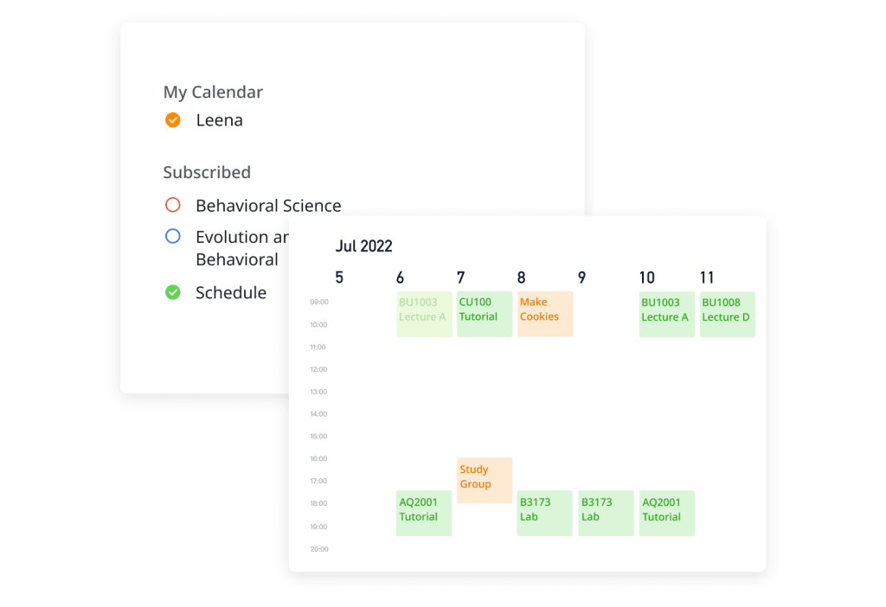Click the 09:00 time slot label

pyautogui.click(x=318, y=303)
